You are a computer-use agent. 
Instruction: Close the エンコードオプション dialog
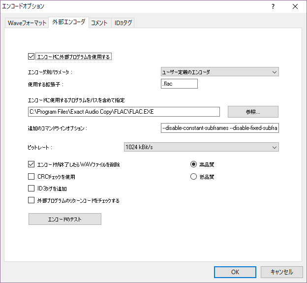(x=295, y=6)
